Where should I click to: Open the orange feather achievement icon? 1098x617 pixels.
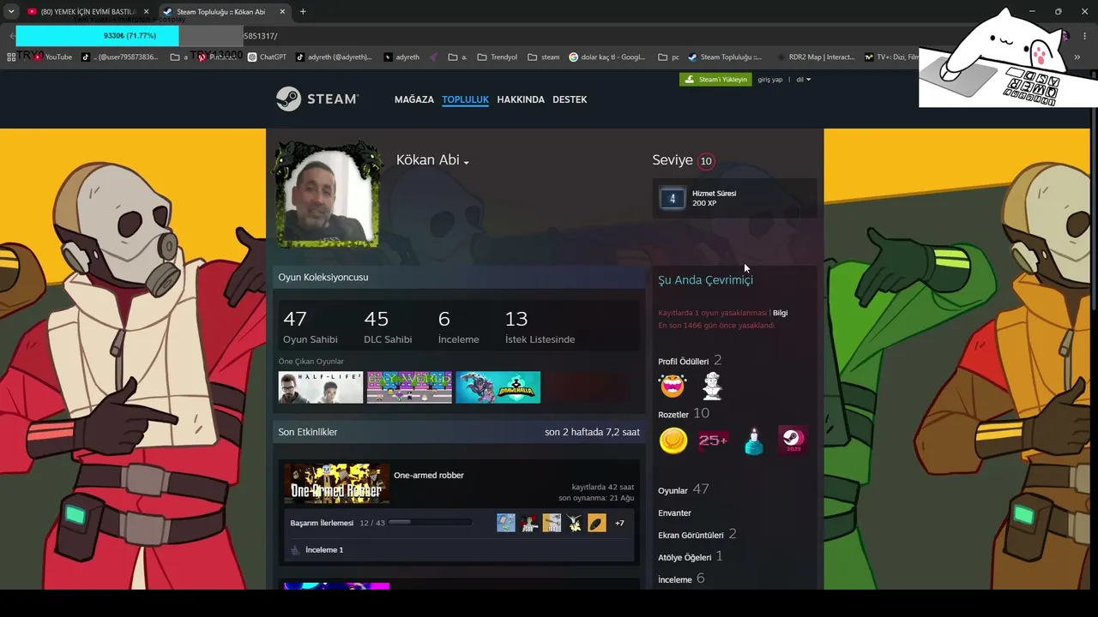click(597, 523)
